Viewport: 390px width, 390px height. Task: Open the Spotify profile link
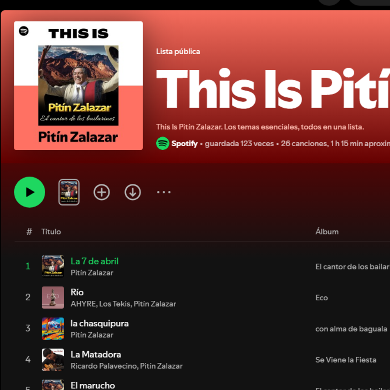(x=184, y=144)
